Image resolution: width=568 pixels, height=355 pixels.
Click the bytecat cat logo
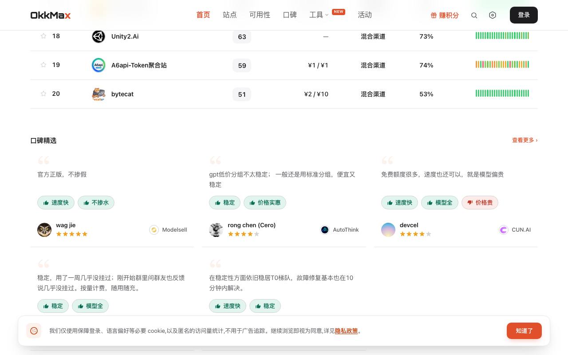click(99, 94)
